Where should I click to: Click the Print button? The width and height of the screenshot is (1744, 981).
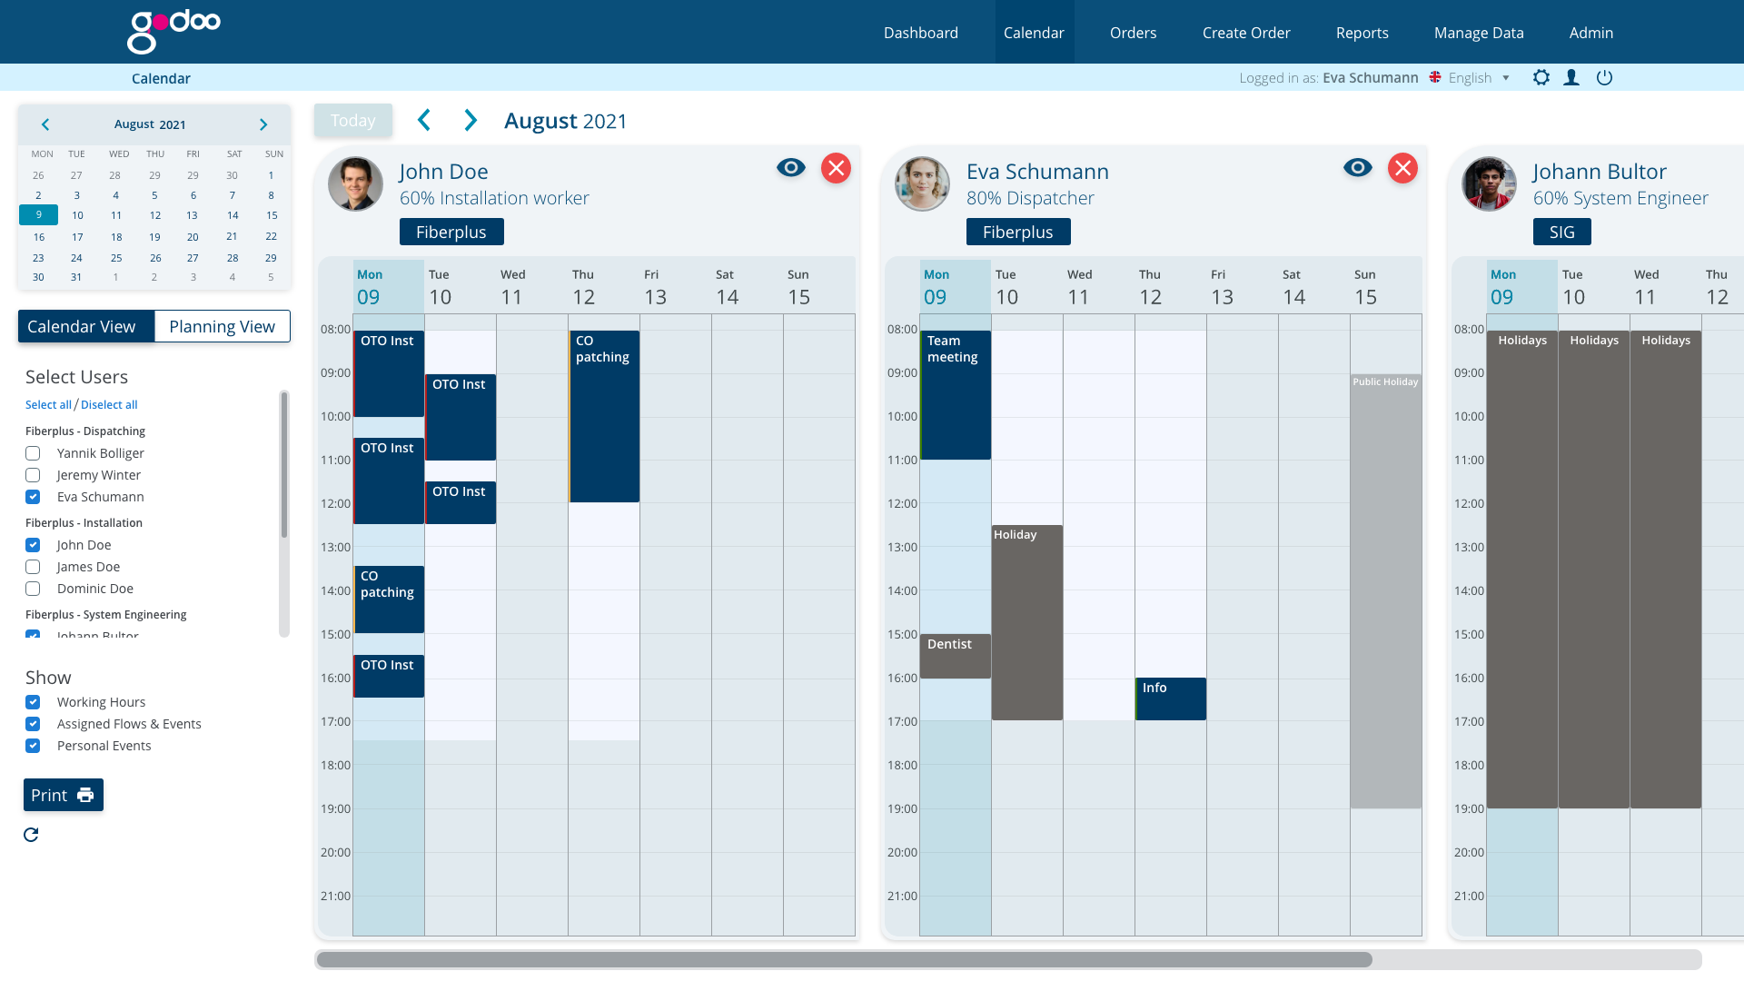click(x=64, y=795)
